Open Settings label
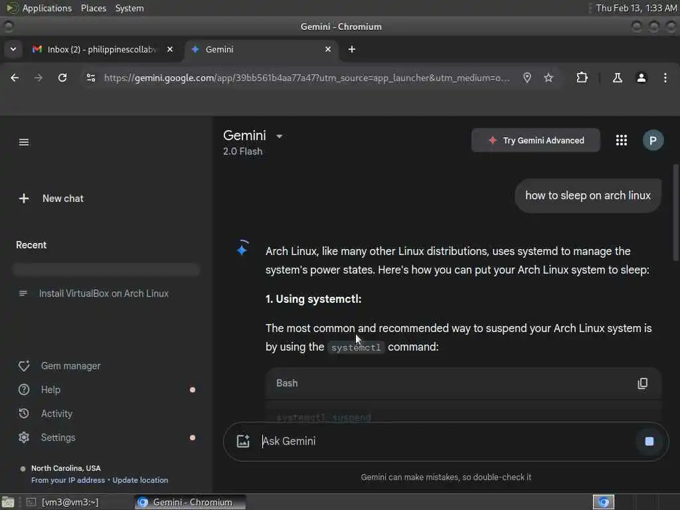Viewport: 680px width, 510px height. tap(58, 438)
